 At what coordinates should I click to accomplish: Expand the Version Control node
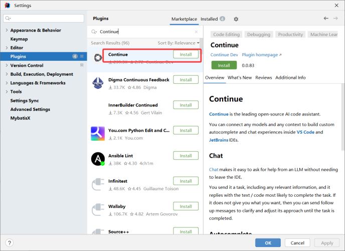[7, 65]
